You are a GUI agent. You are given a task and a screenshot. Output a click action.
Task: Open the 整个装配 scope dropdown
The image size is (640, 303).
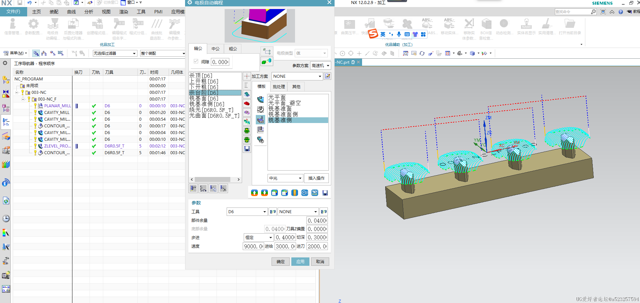point(163,53)
